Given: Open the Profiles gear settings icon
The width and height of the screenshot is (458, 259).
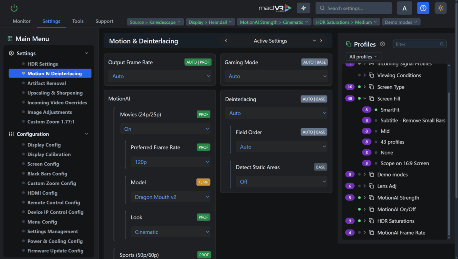Looking at the screenshot, I should click(383, 44).
